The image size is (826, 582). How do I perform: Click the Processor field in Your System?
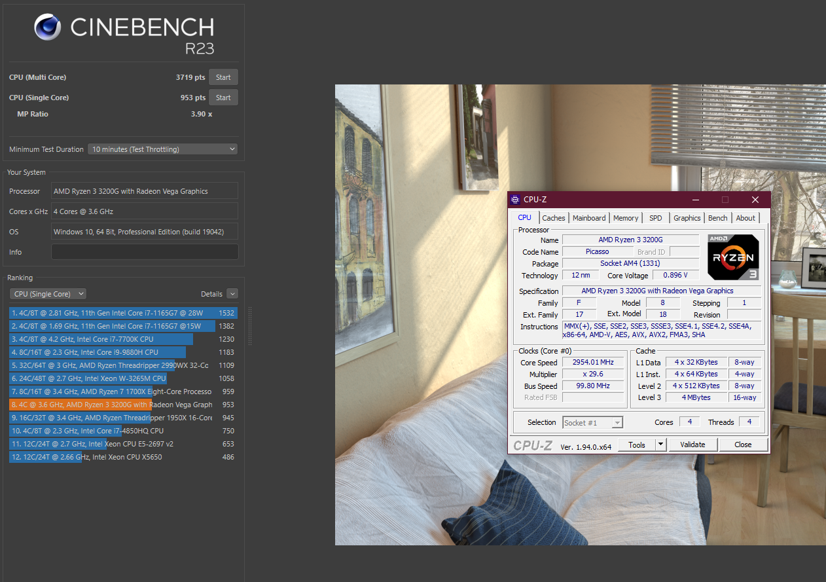145,191
